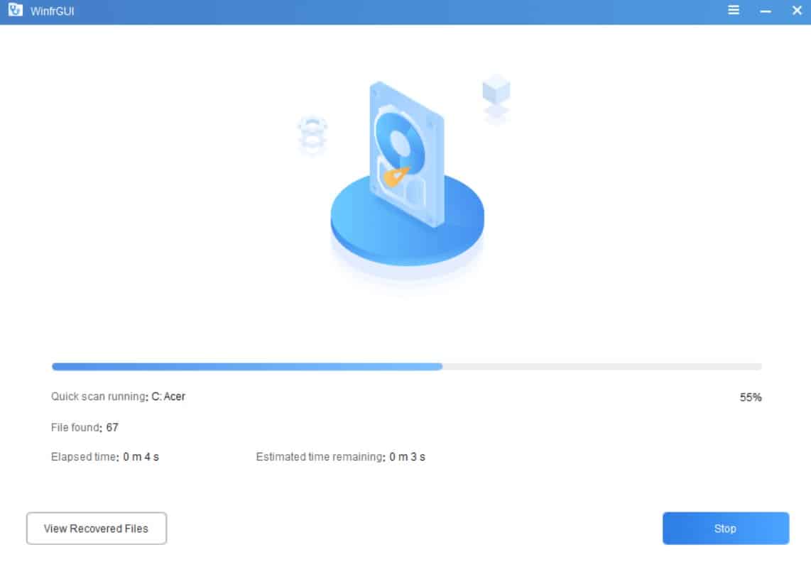The height and width of the screenshot is (569, 811).
Task: Click the filled part of scan progress bar
Action: coord(246,366)
